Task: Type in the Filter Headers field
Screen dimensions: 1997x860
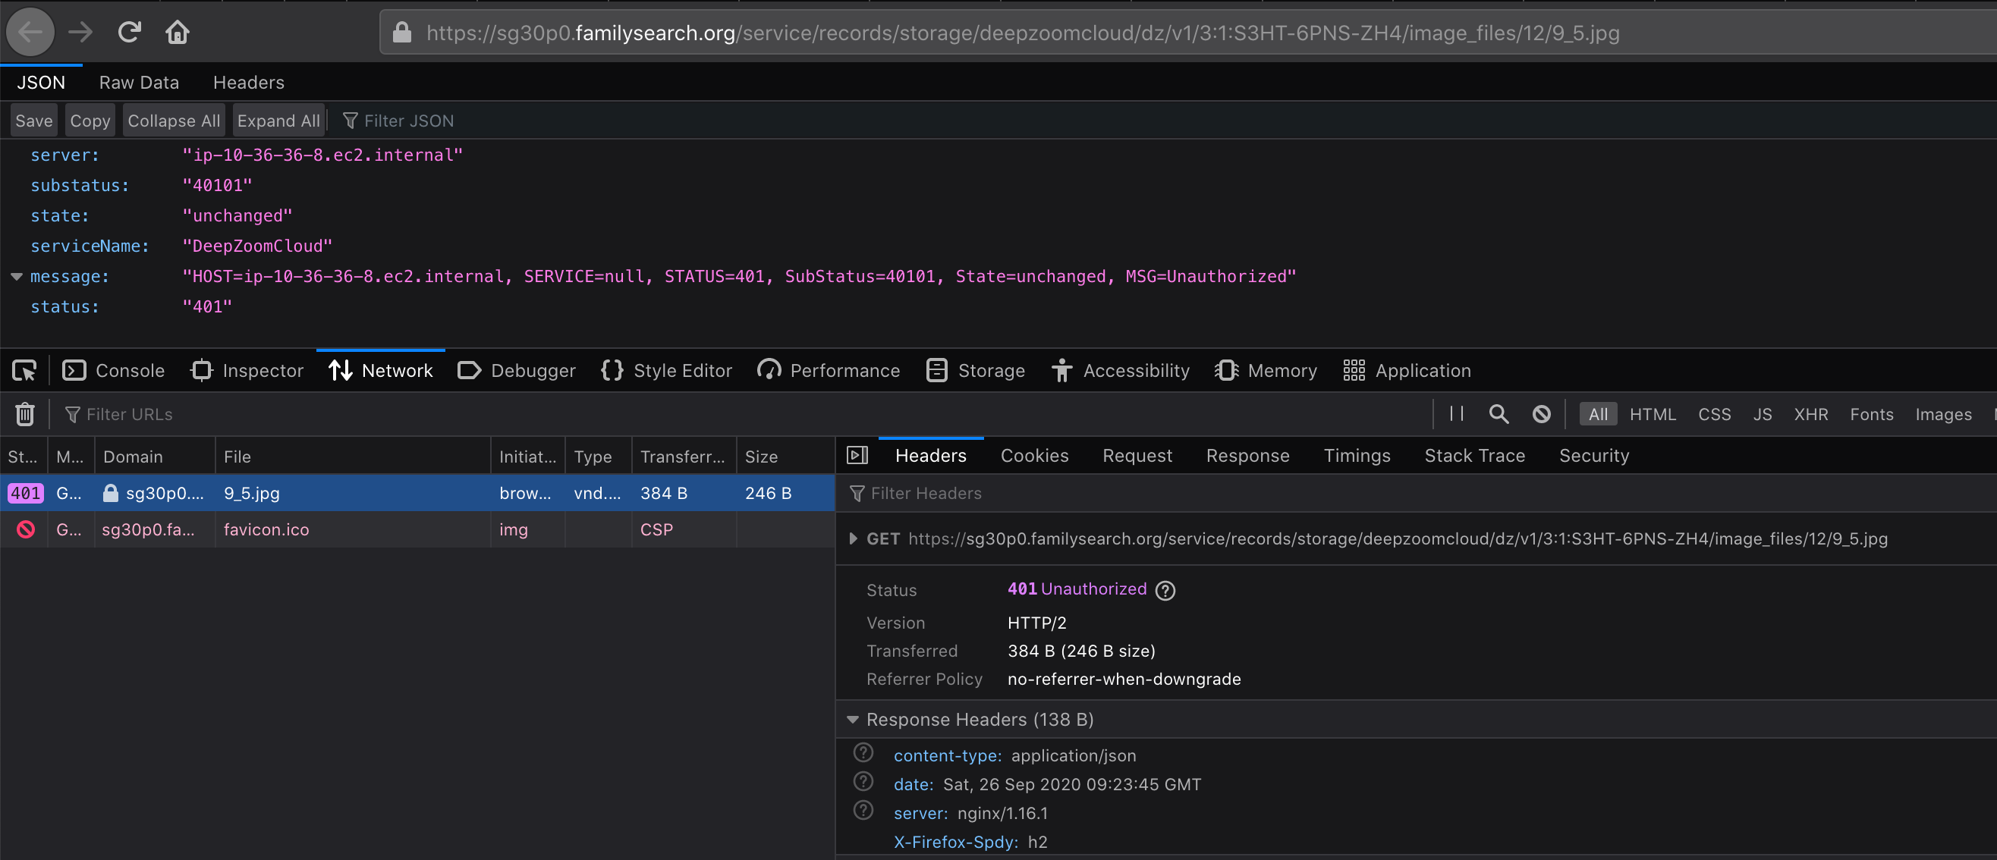Action: [969, 493]
